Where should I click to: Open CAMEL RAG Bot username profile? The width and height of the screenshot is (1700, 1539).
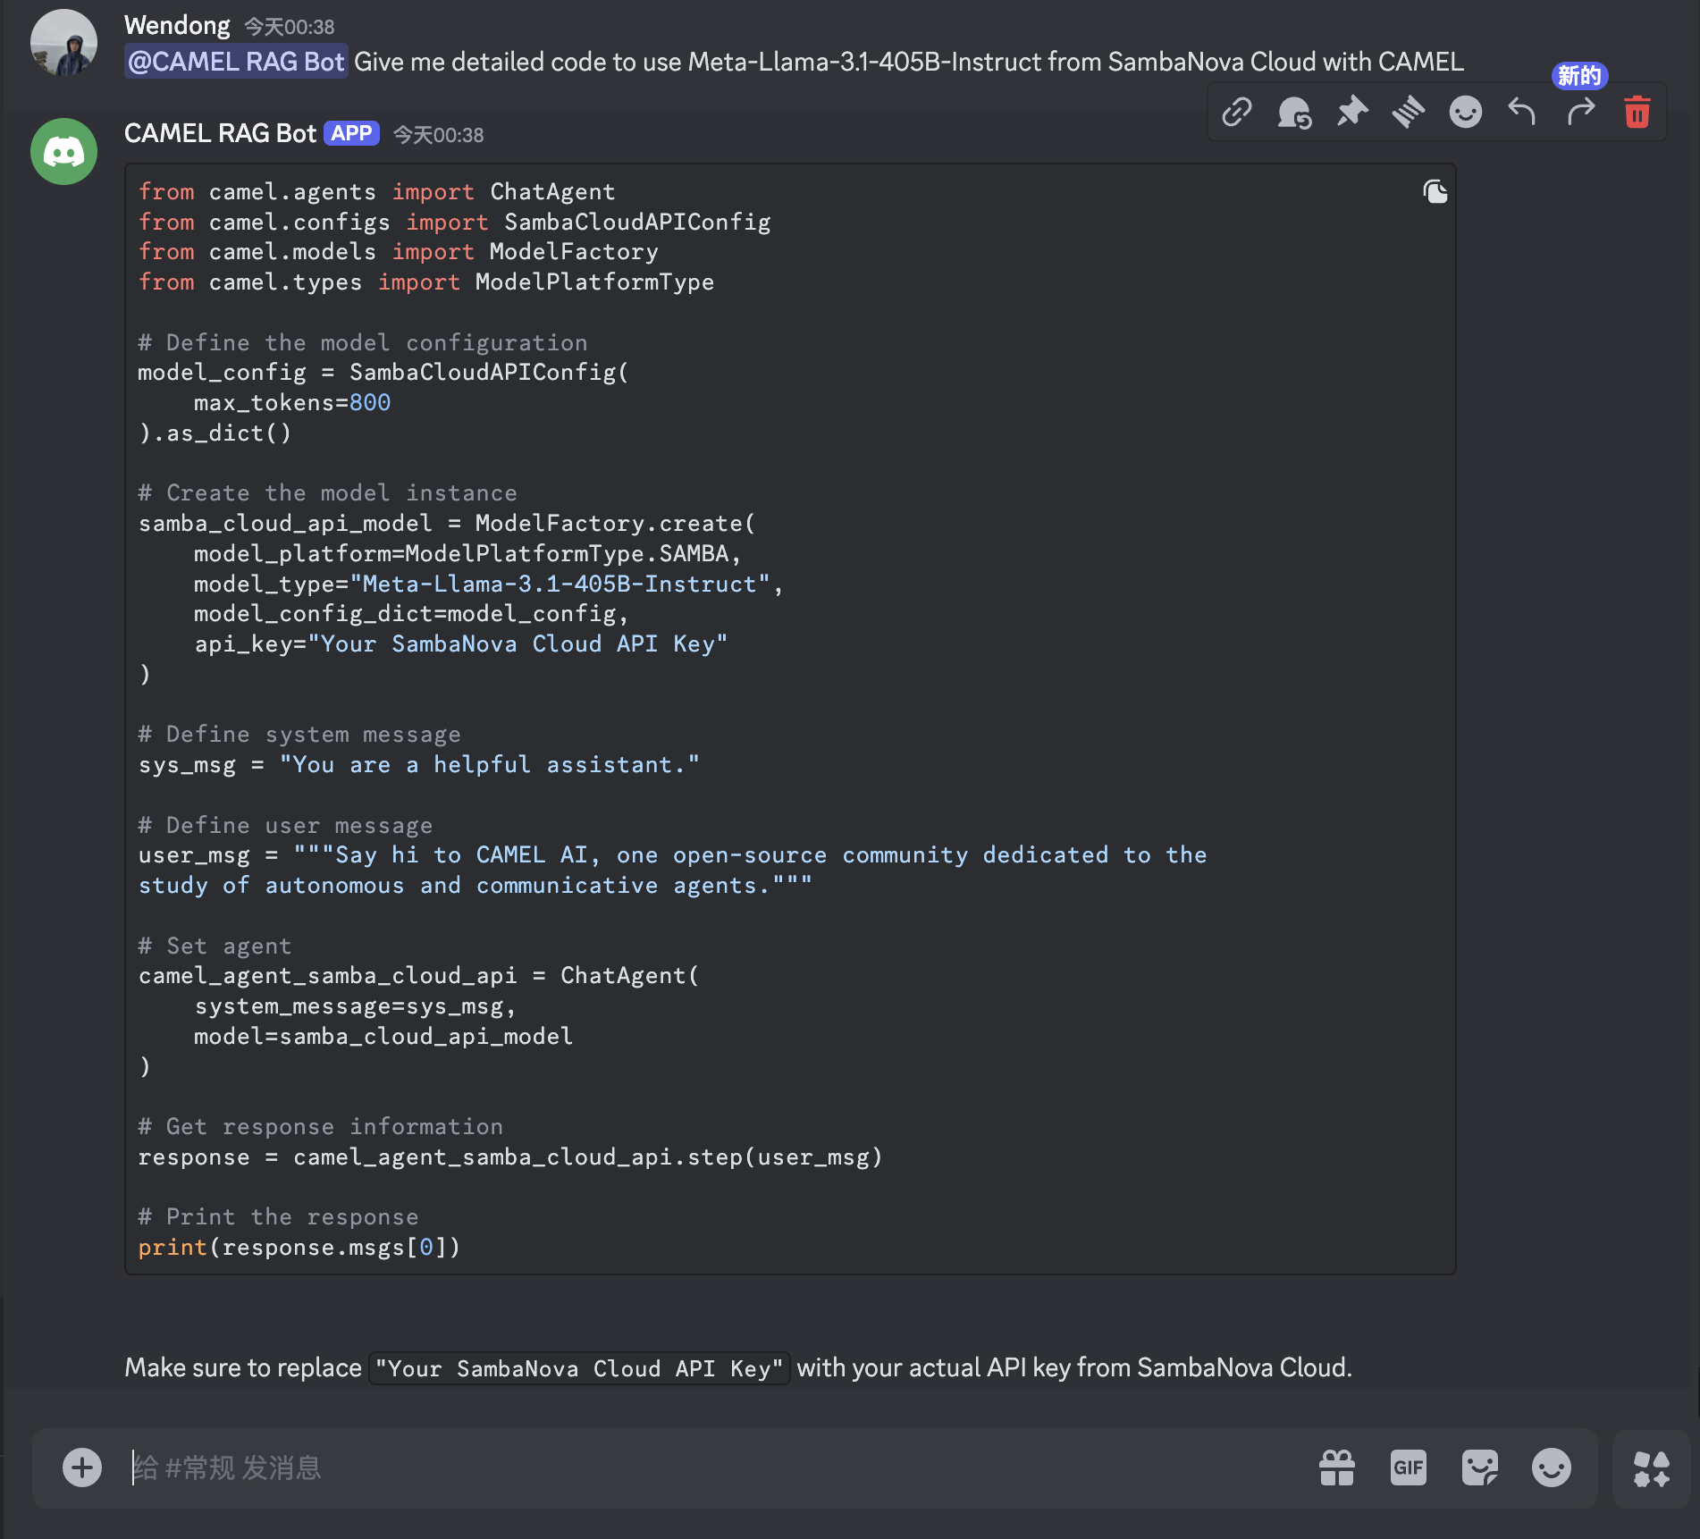point(220,133)
